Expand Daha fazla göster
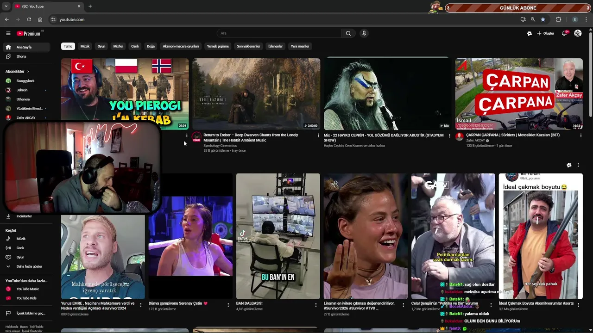This screenshot has width=593, height=333. coord(27,266)
